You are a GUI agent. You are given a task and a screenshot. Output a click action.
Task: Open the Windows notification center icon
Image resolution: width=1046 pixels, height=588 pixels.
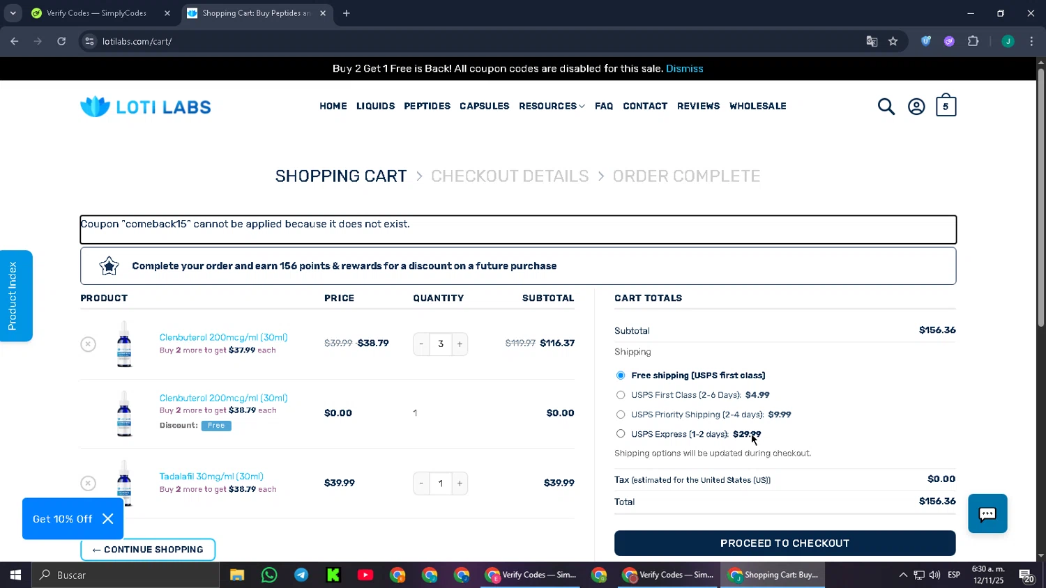click(x=1026, y=575)
